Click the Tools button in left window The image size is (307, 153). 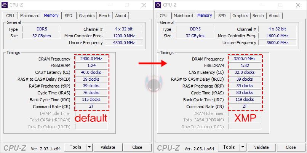coord(75,147)
